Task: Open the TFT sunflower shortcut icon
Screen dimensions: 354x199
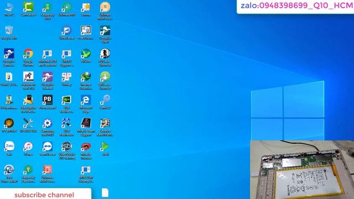Action: point(9,123)
